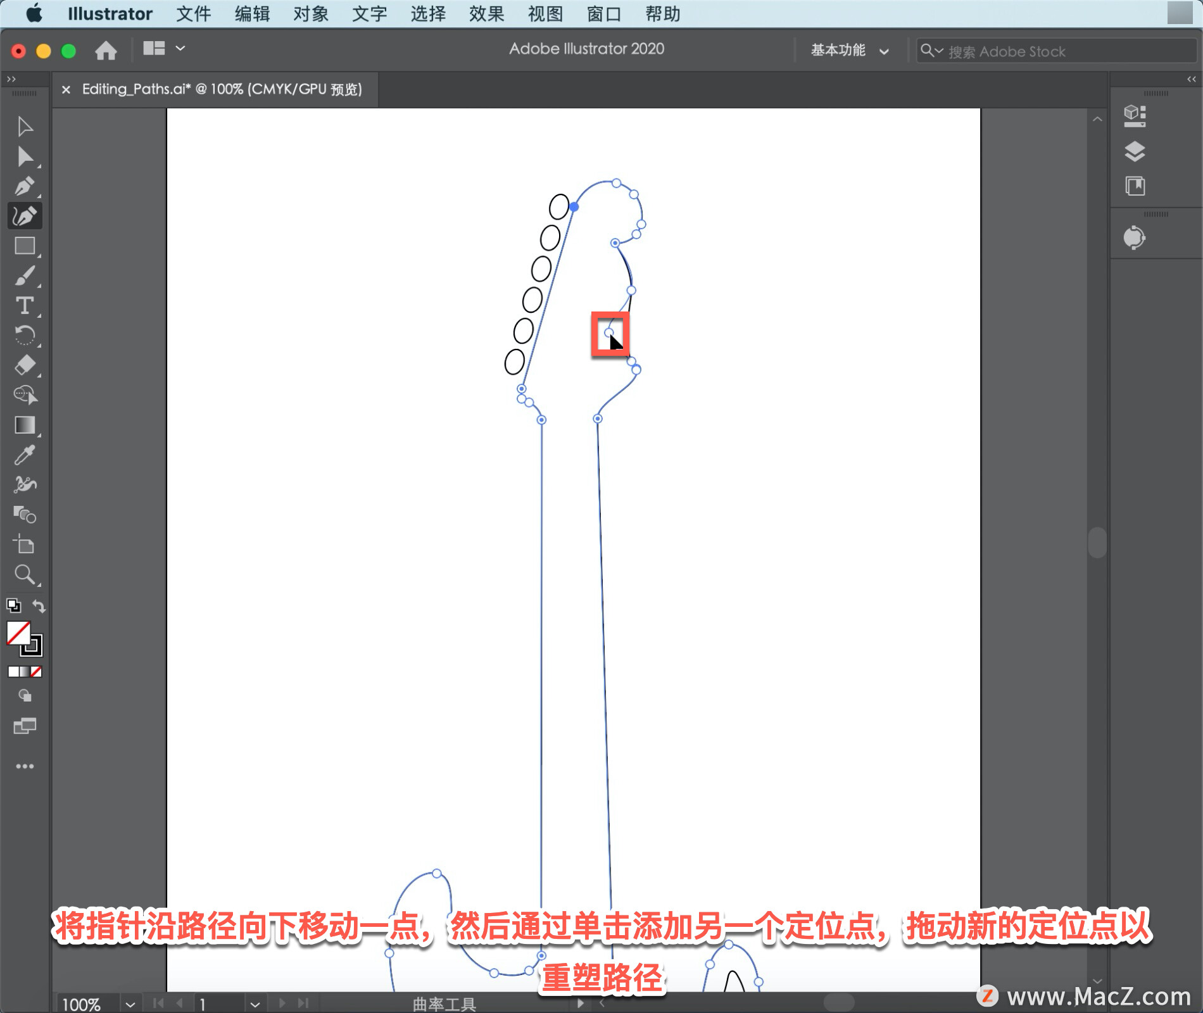
Task: Open the Properties panel icon
Action: (1135, 116)
